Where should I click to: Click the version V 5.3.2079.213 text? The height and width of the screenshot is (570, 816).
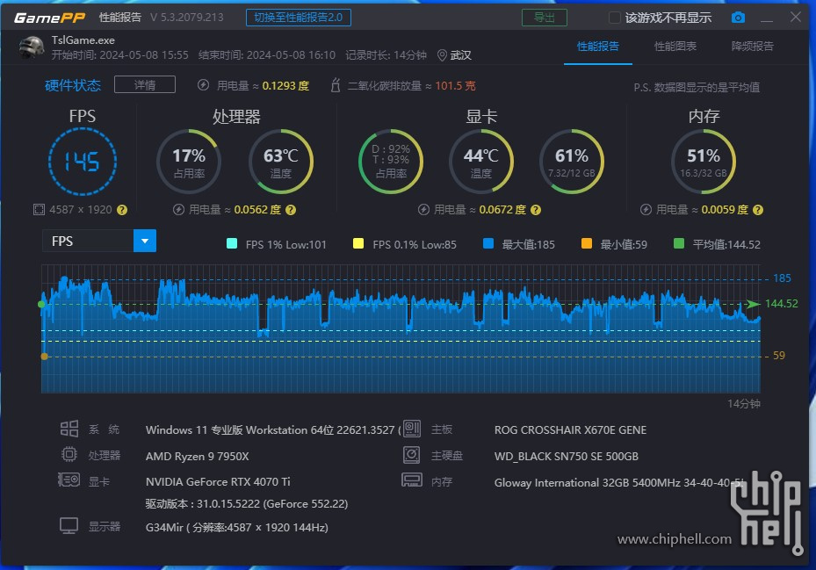coord(187,18)
